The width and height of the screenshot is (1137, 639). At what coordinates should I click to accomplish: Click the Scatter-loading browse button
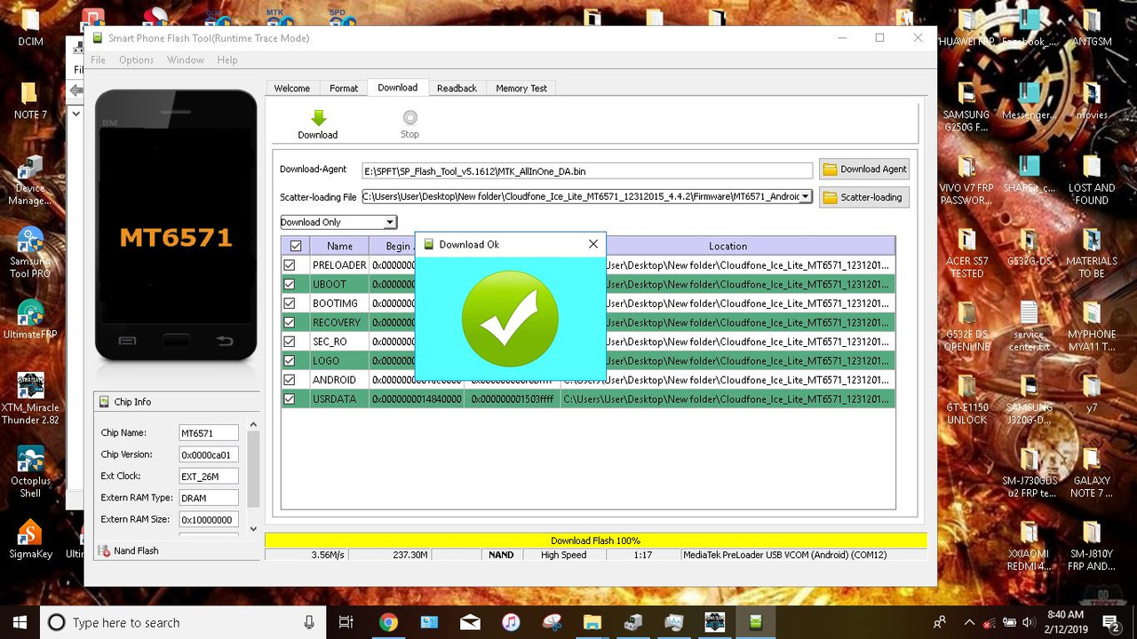point(864,197)
